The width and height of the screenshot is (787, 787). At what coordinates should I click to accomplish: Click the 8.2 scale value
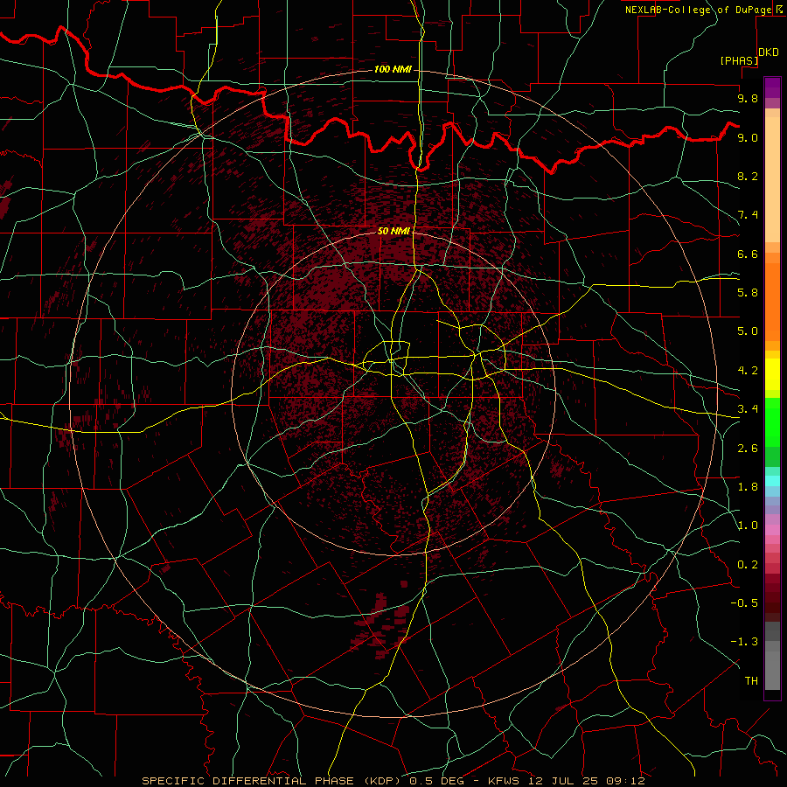pos(748,176)
